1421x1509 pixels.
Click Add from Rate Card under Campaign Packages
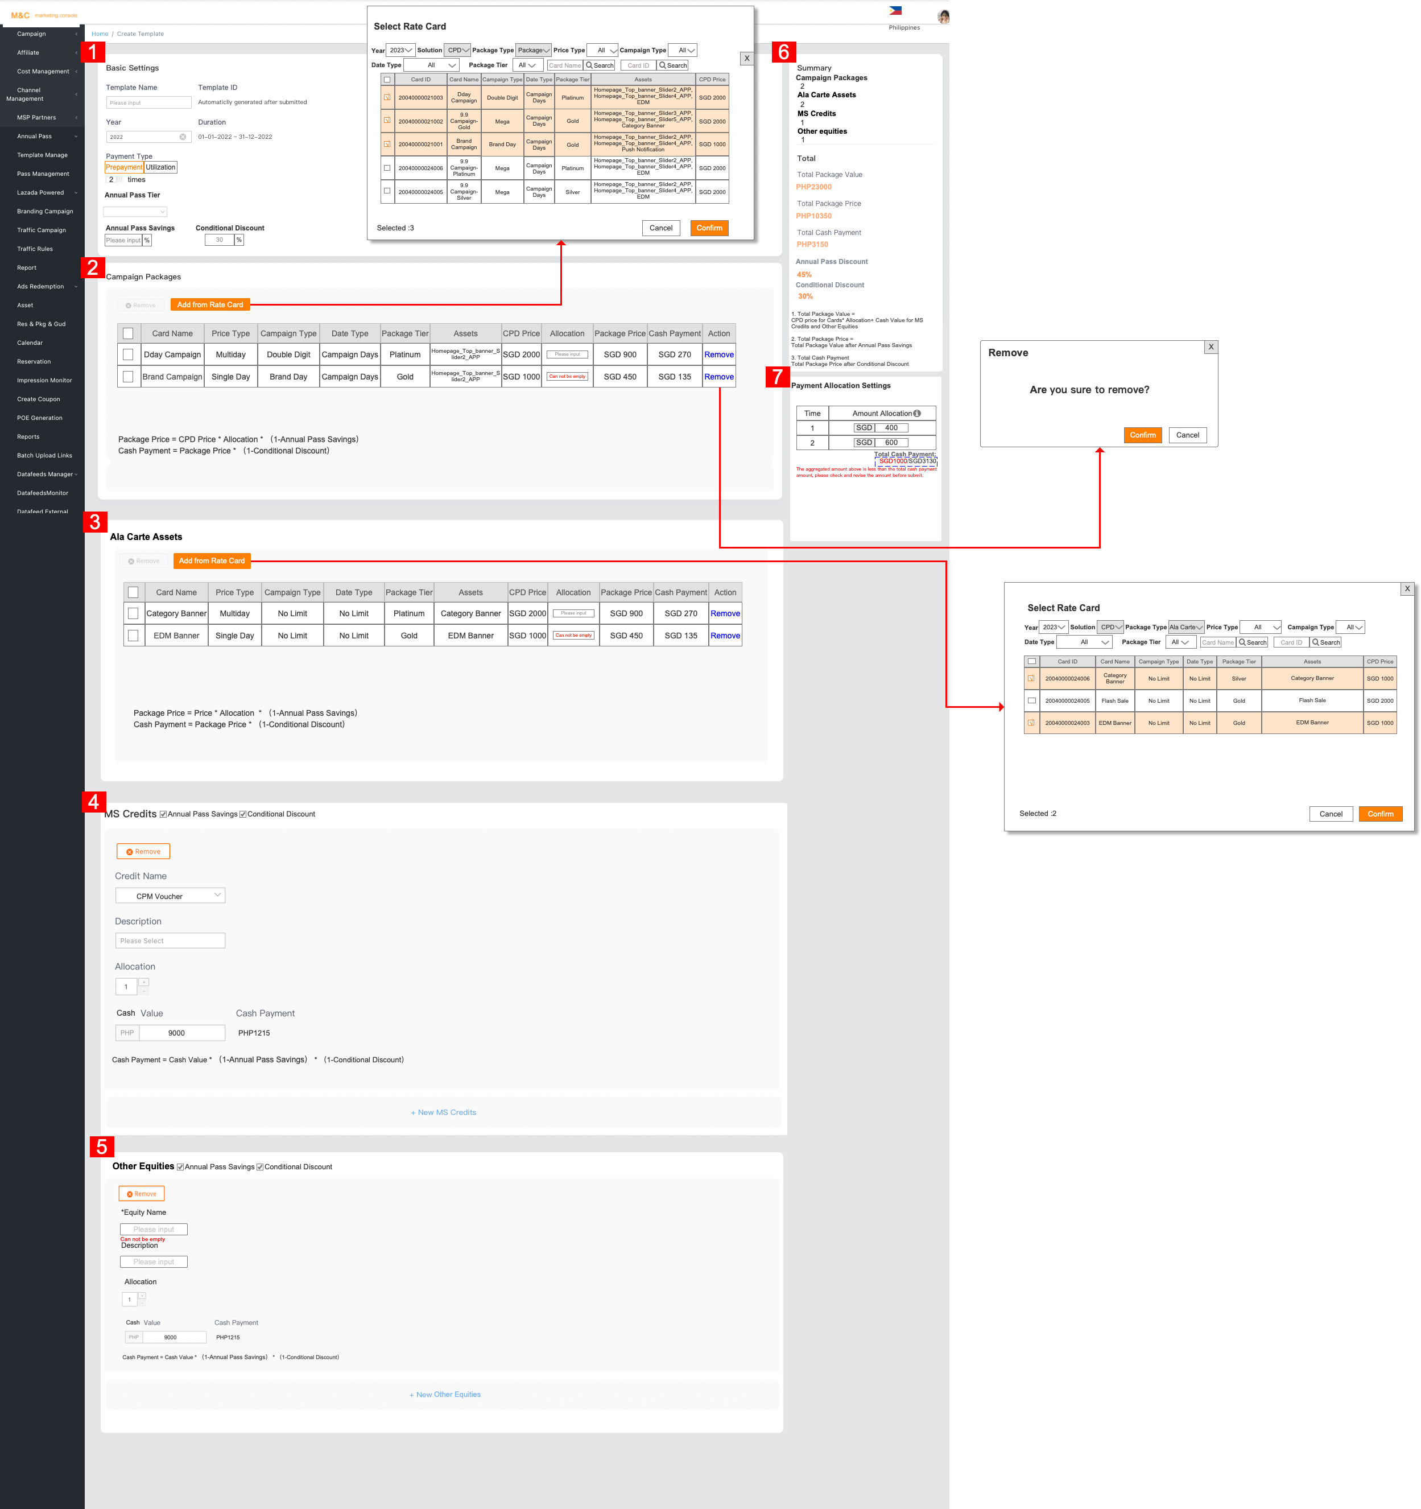(x=210, y=305)
